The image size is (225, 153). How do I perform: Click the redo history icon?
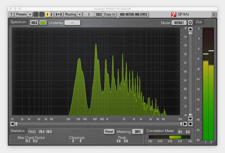pos(41,14)
